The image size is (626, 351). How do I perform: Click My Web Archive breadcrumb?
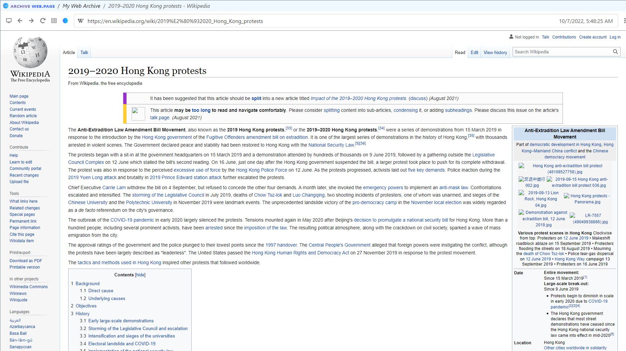81,6
